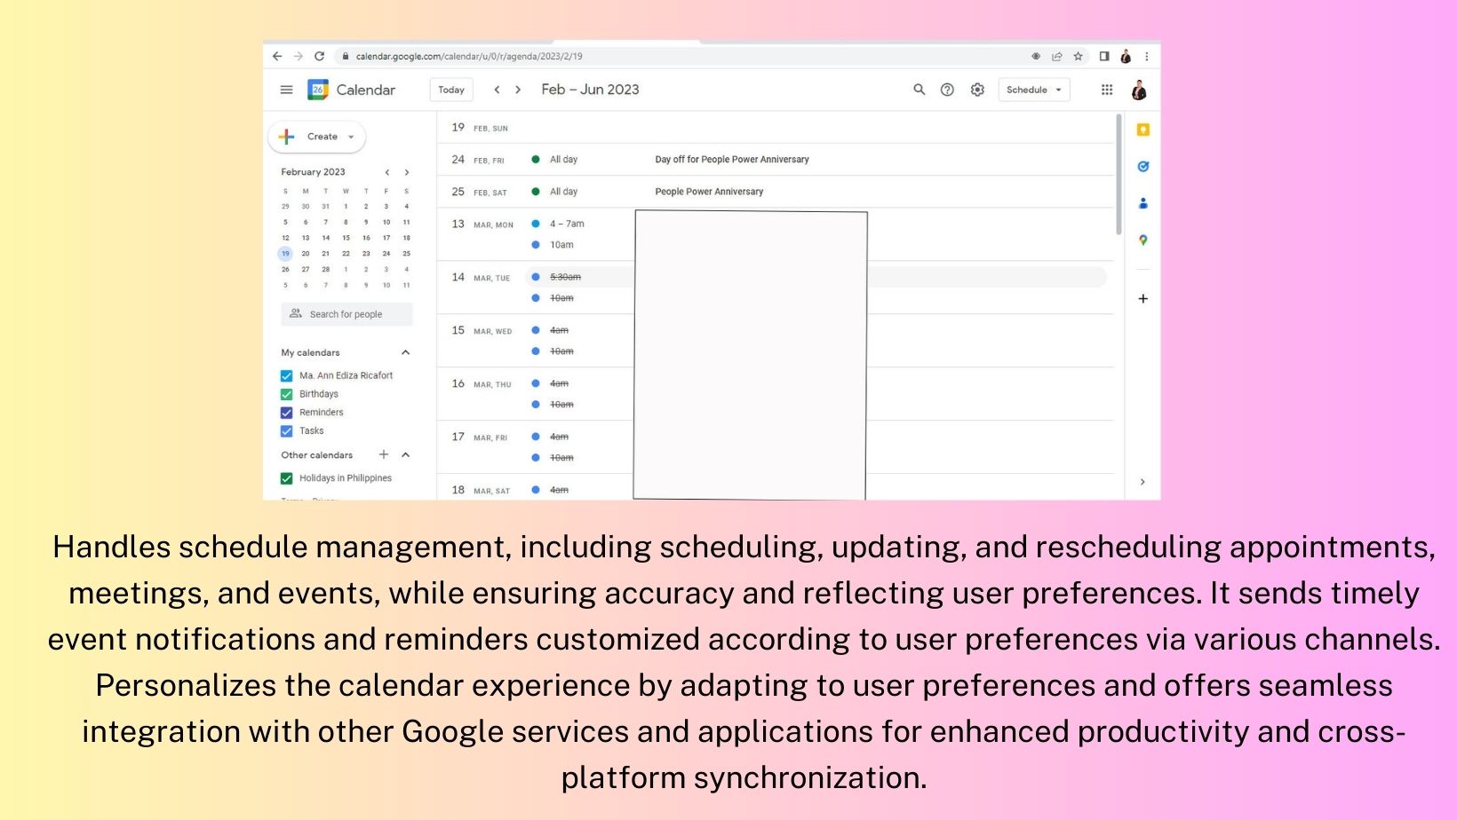Reload the calendar page
Screen dimensions: 1457x820
pos(320,56)
